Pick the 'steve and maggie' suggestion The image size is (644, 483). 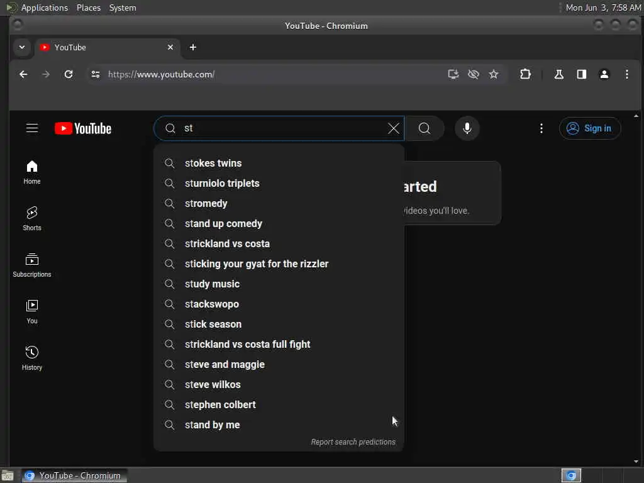[x=279, y=364]
